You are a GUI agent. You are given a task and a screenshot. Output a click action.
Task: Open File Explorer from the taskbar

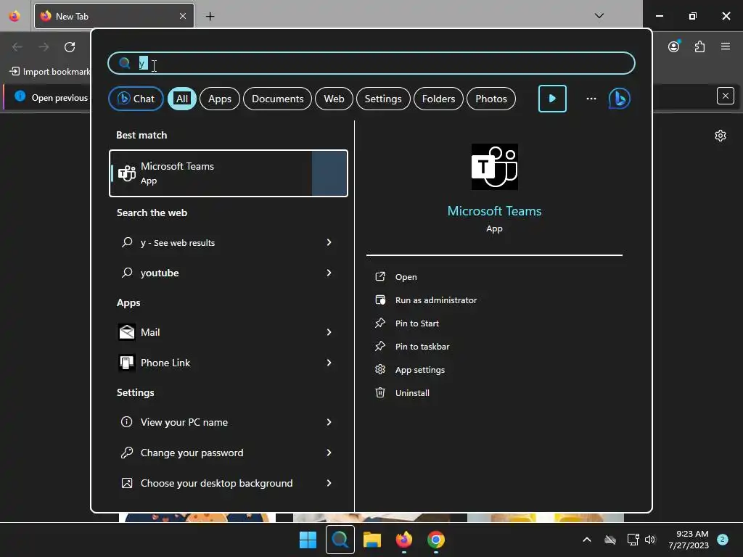372,540
